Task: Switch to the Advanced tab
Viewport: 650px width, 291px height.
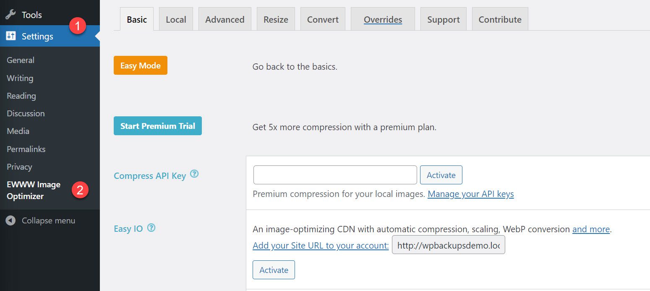Action: pos(224,18)
